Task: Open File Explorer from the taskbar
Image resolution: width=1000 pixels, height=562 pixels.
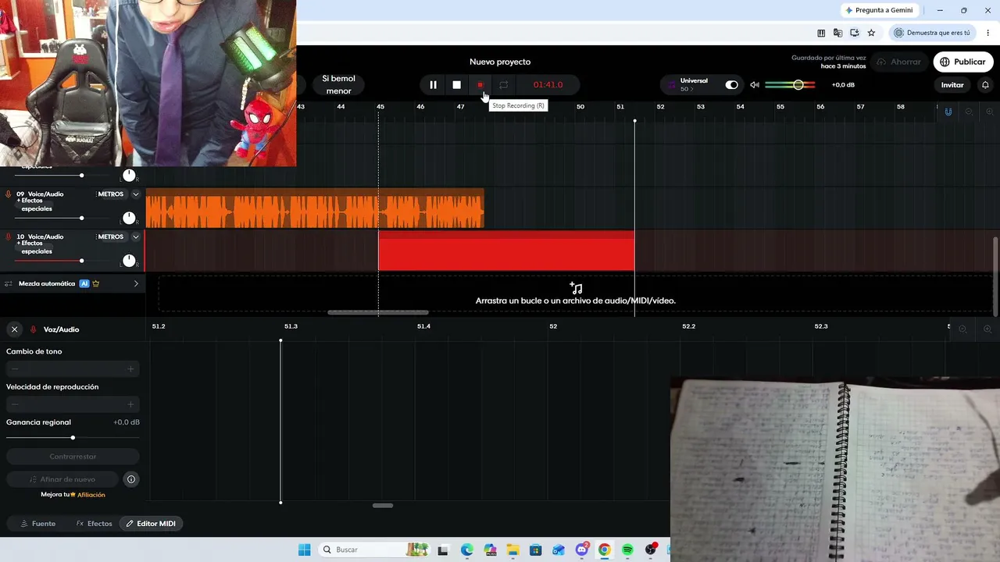Action: [x=512, y=550]
